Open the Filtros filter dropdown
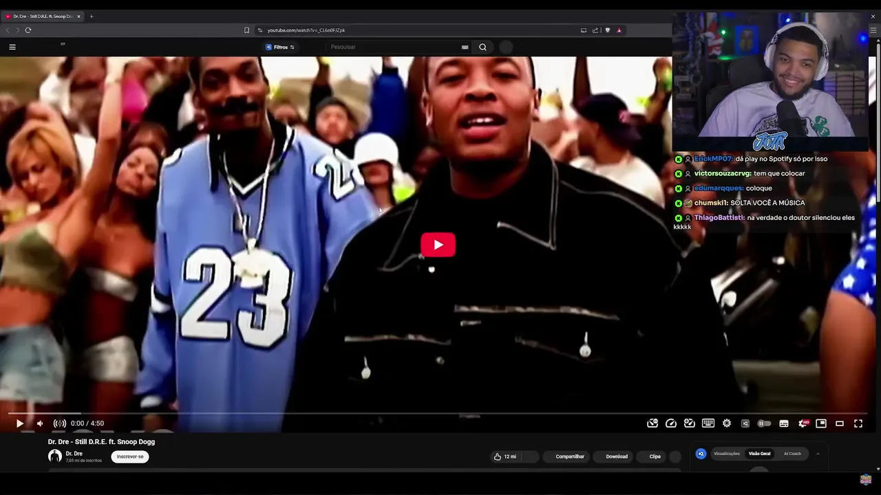The height and width of the screenshot is (495, 881). [280, 47]
